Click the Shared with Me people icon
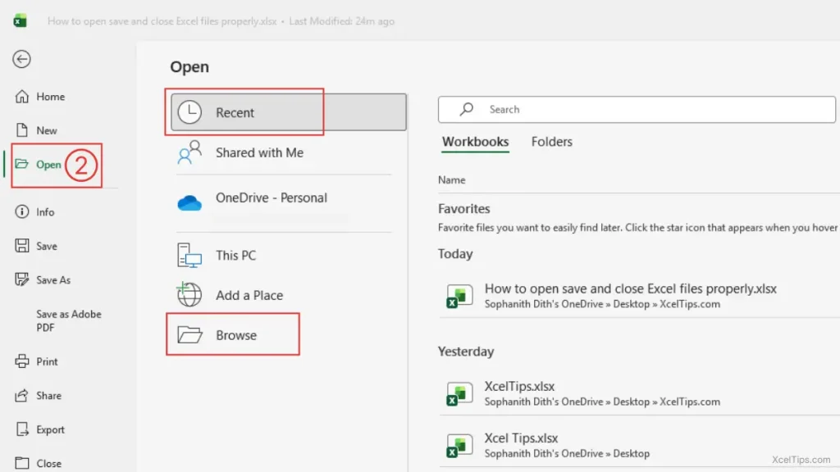840x472 pixels. tap(189, 152)
